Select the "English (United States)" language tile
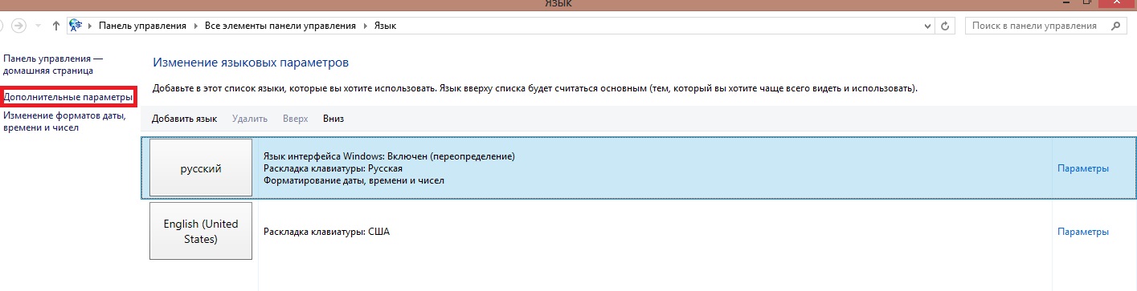The height and width of the screenshot is (291, 1137). tap(201, 232)
